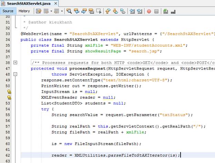Screen dimensions: 215x163
Task: Click Shift Line Left icon
Action: [x=132, y=11]
